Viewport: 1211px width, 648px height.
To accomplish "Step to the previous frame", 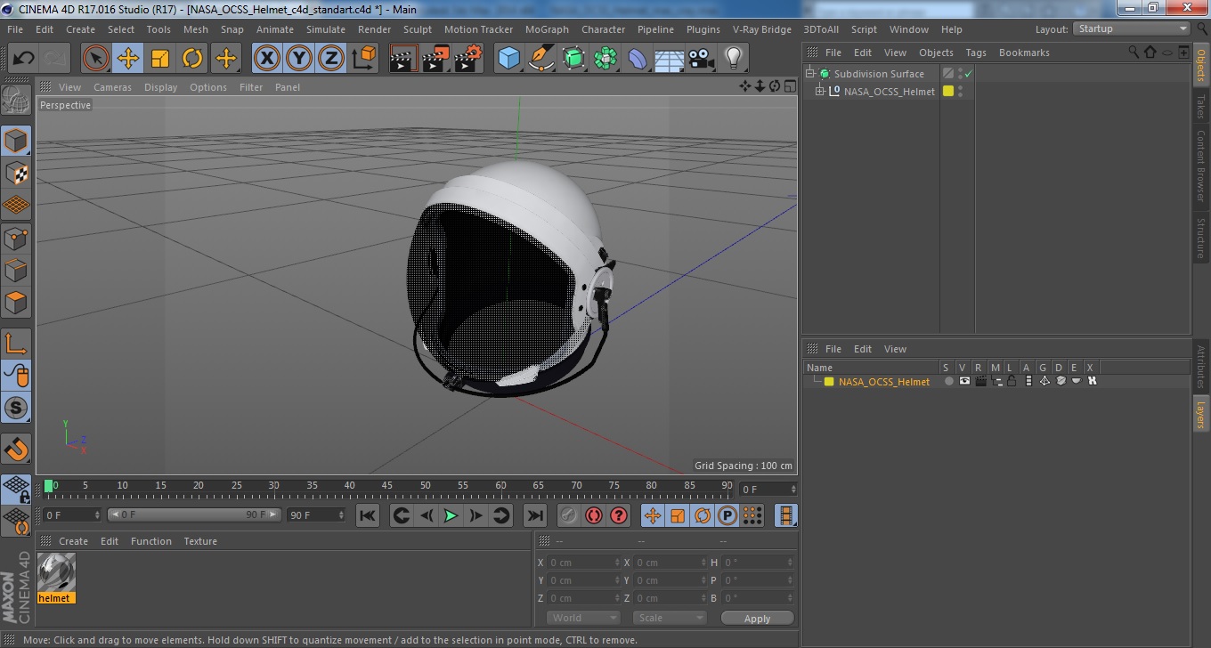I will 427,515.
